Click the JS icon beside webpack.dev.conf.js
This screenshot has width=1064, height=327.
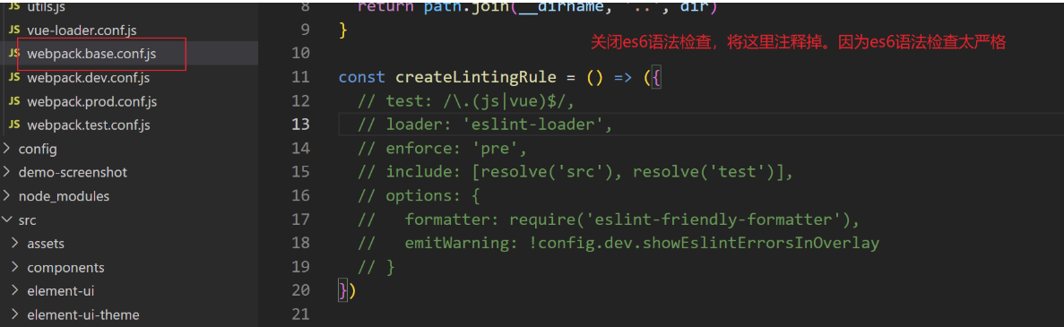tap(13, 78)
